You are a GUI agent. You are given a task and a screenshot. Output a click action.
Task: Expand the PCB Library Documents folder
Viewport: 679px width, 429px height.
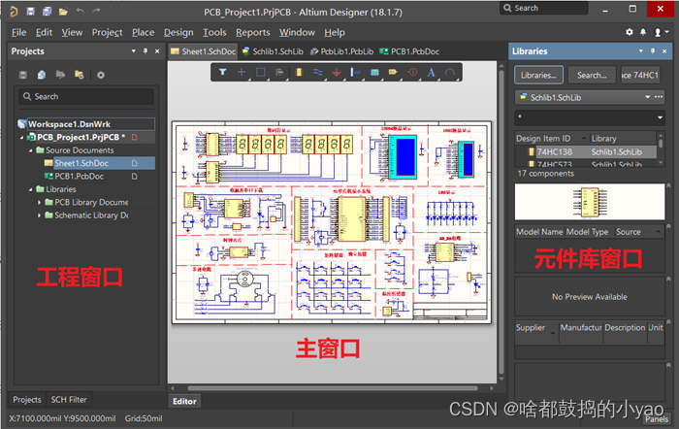pos(39,202)
